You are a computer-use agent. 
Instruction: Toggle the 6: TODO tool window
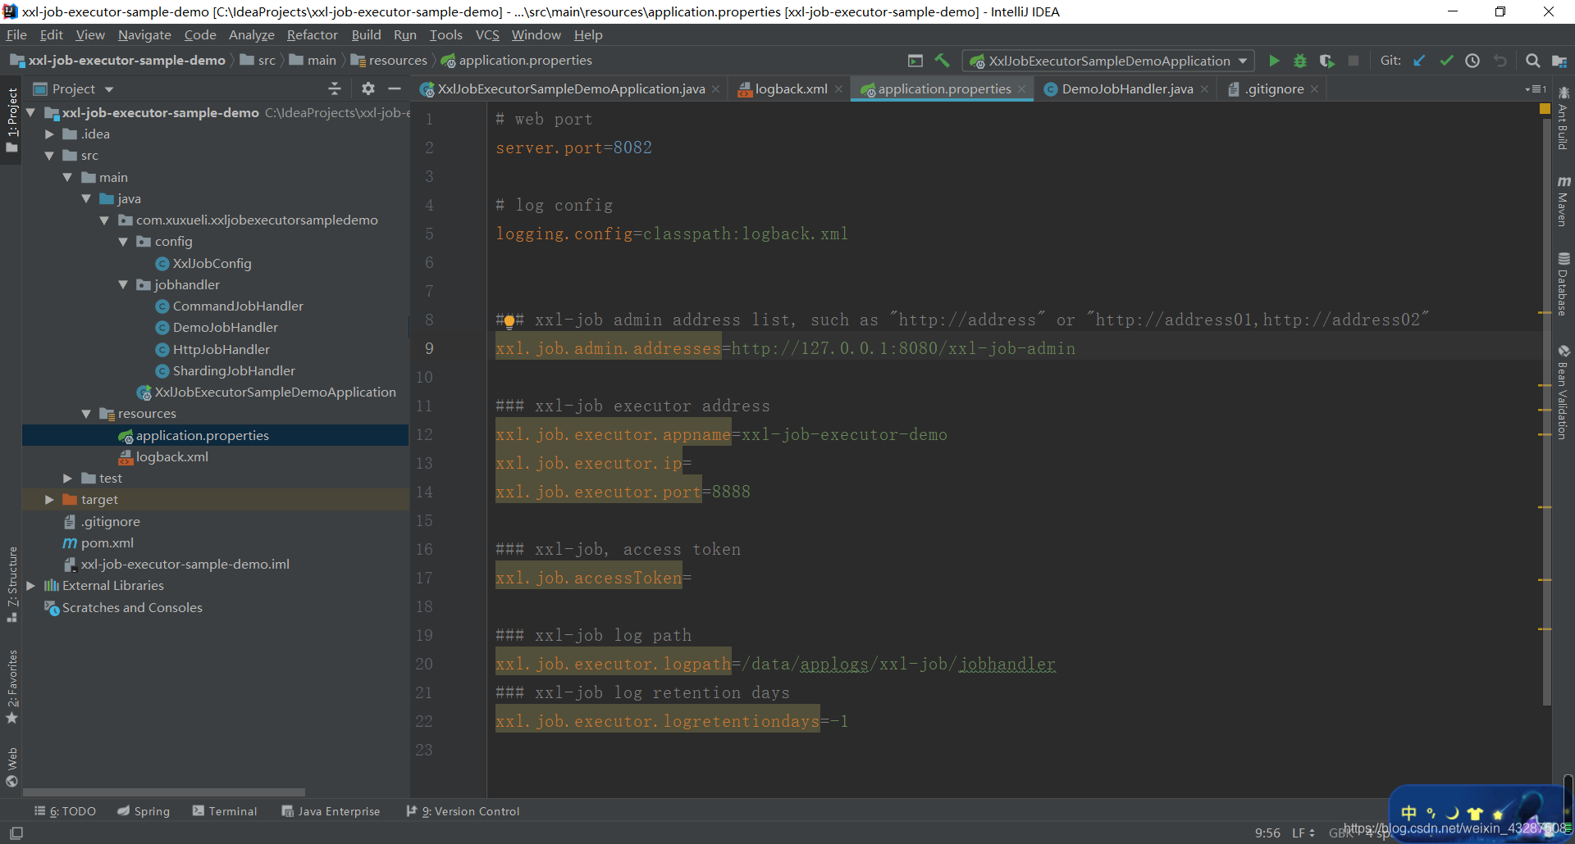pyautogui.click(x=65, y=811)
